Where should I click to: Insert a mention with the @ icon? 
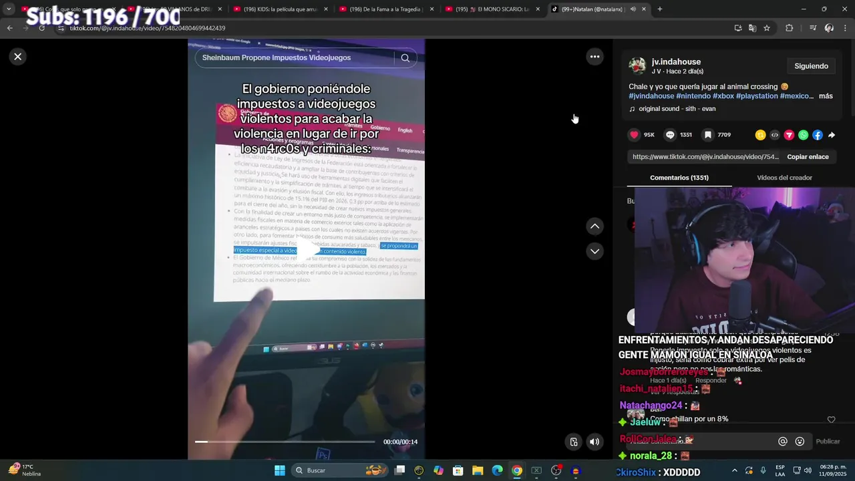[x=782, y=442]
